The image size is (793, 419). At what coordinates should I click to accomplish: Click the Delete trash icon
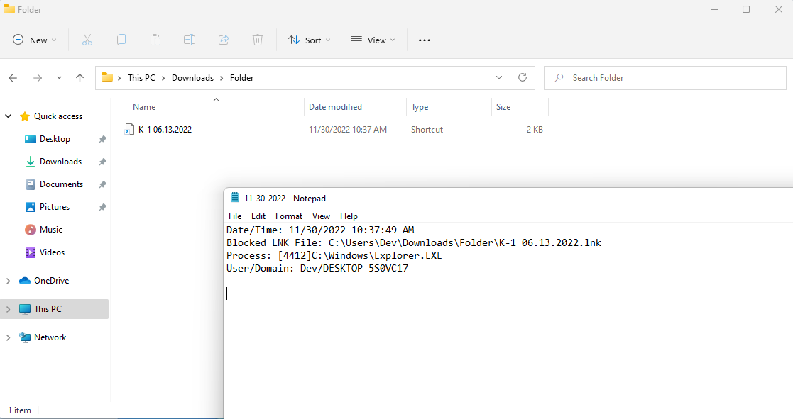pyautogui.click(x=258, y=40)
